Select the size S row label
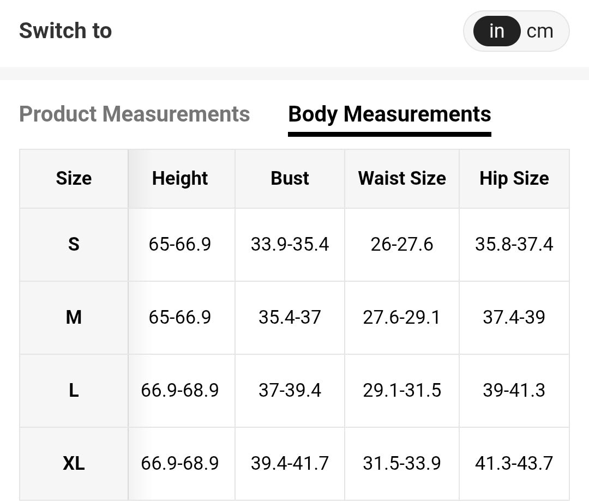The height and width of the screenshot is (503, 589). (74, 244)
